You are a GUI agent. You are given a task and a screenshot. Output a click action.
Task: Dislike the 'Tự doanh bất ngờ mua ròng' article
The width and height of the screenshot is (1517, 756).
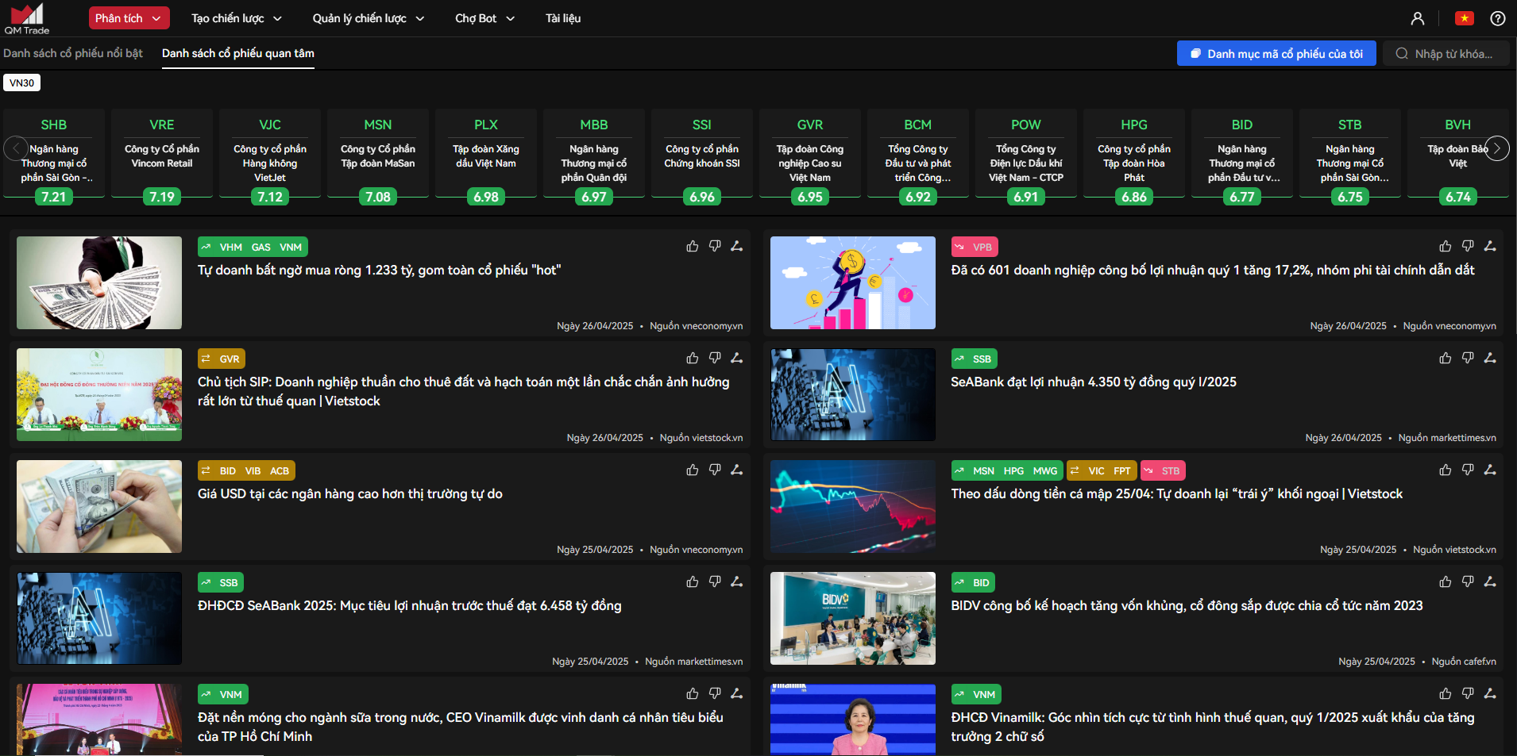pyautogui.click(x=715, y=247)
